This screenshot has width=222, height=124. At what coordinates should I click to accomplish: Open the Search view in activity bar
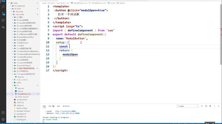(3, 7)
